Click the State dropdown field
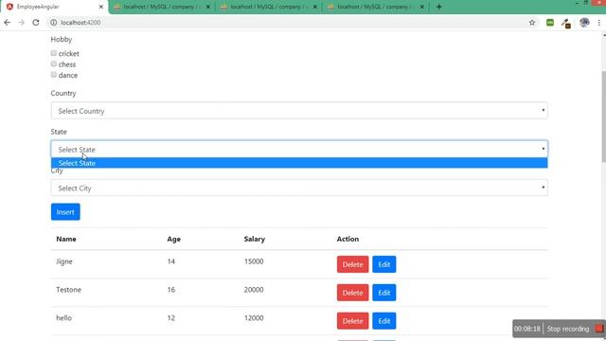 tap(299, 150)
